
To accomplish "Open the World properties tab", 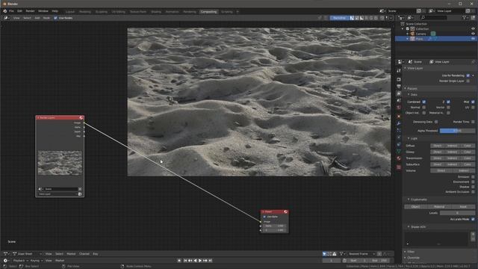I will (x=399, y=108).
